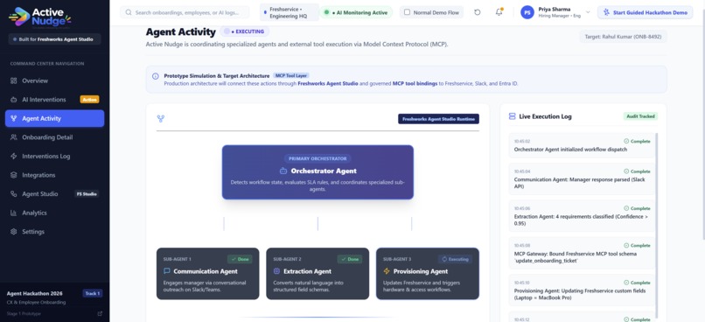Open the Interventions Log page
Image resolution: width=705 pixels, height=322 pixels.
pos(54,157)
